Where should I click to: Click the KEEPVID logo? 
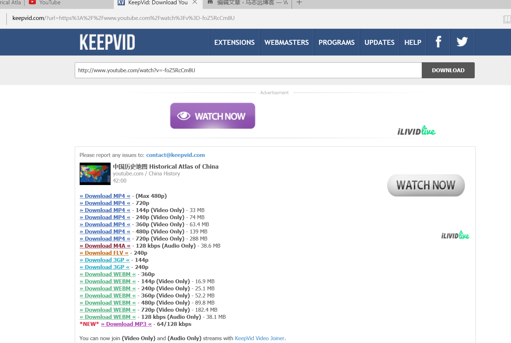point(107,42)
